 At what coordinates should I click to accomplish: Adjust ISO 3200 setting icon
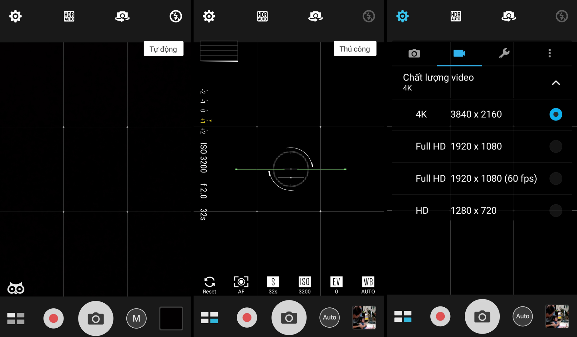(x=304, y=285)
